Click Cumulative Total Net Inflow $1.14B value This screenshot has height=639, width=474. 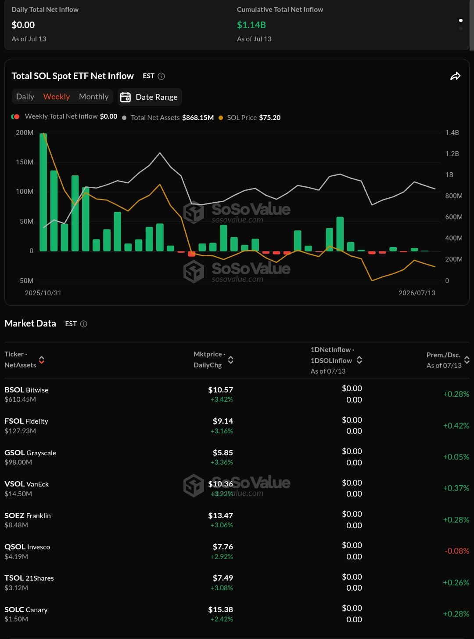(251, 25)
